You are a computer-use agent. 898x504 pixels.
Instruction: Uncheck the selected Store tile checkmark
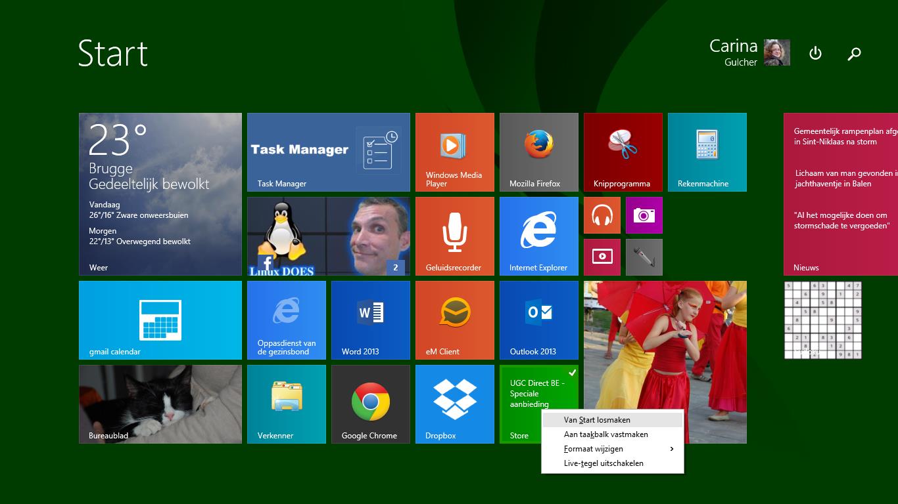pos(572,373)
